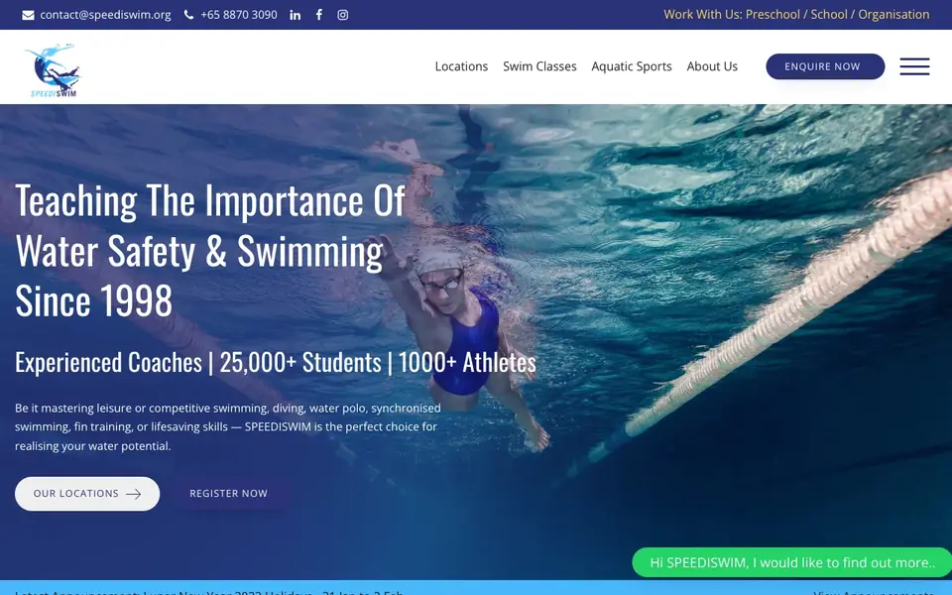Open the LinkedIn icon in top bar
The image size is (952, 595).
click(x=296, y=15)
